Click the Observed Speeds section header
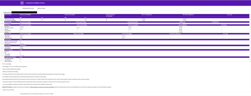Image resolution: width=251 pixels, height=96 pixels. [8, 39]
